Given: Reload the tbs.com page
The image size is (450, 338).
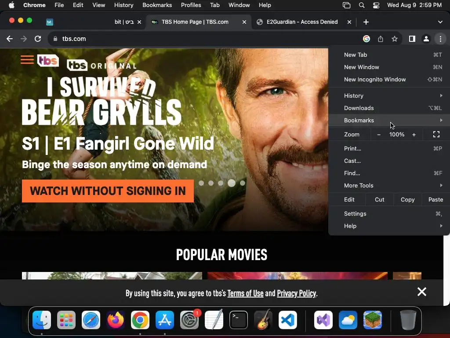Looking at the screenshot, I should point(38,39).
